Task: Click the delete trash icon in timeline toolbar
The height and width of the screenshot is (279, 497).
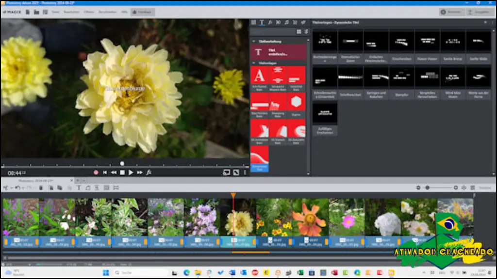Action: 41,188
